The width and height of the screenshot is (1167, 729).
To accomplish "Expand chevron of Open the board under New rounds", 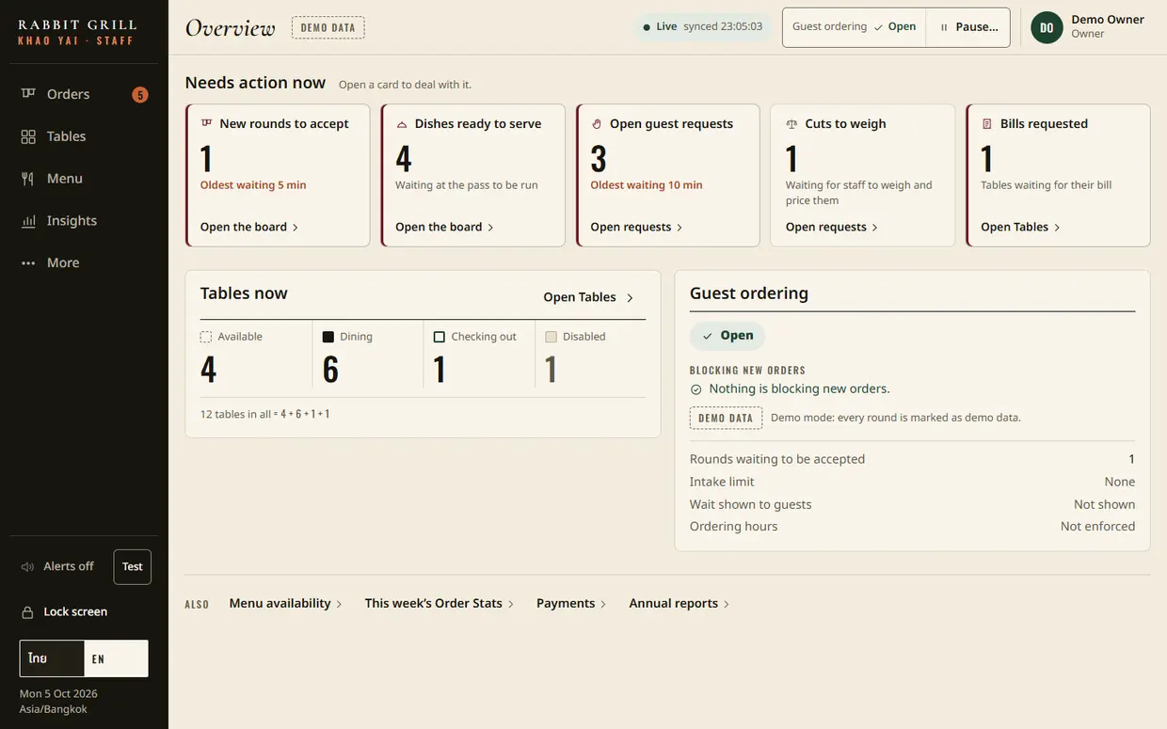I will click(x=296, y=228).
